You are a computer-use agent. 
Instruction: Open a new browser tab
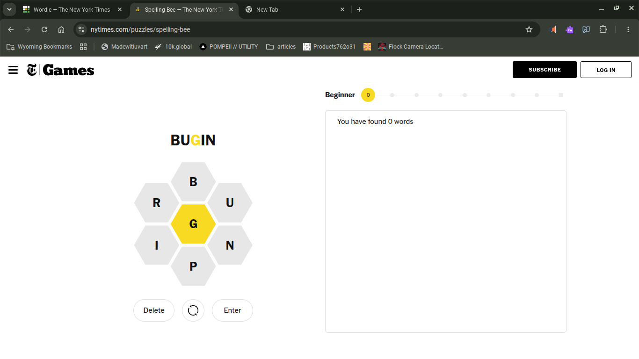pyautogui.click(x=359, y=9)
